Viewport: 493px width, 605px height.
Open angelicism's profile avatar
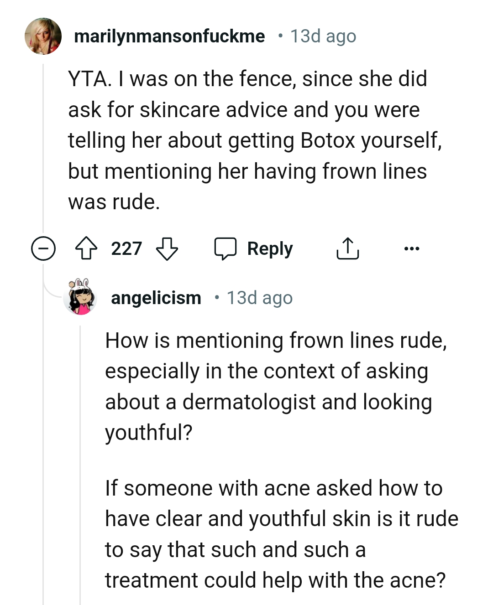point(81,297)
